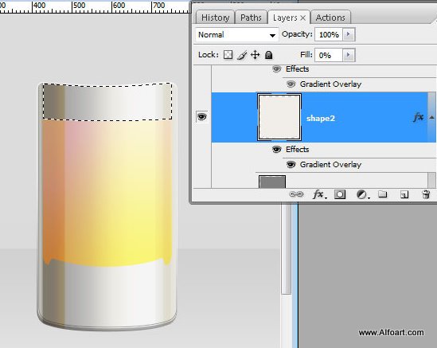This screenshot has width=437, height=348.
Task: Click the upper Gradient Overlay text
Action: tap(330, 84)
